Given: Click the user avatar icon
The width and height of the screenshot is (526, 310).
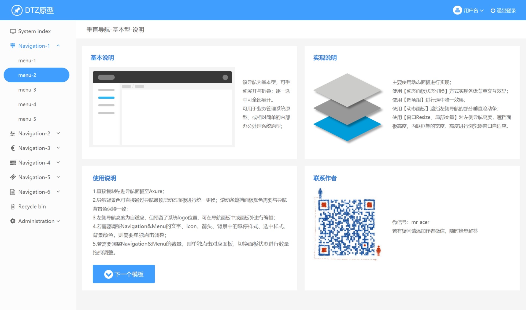Looking at the screenshot, I should coord(457,10).
